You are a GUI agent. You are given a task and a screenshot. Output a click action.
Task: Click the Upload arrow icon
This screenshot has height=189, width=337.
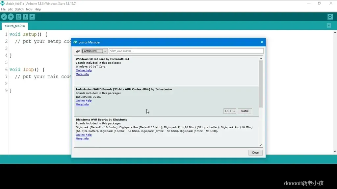[x=11, y=17]
